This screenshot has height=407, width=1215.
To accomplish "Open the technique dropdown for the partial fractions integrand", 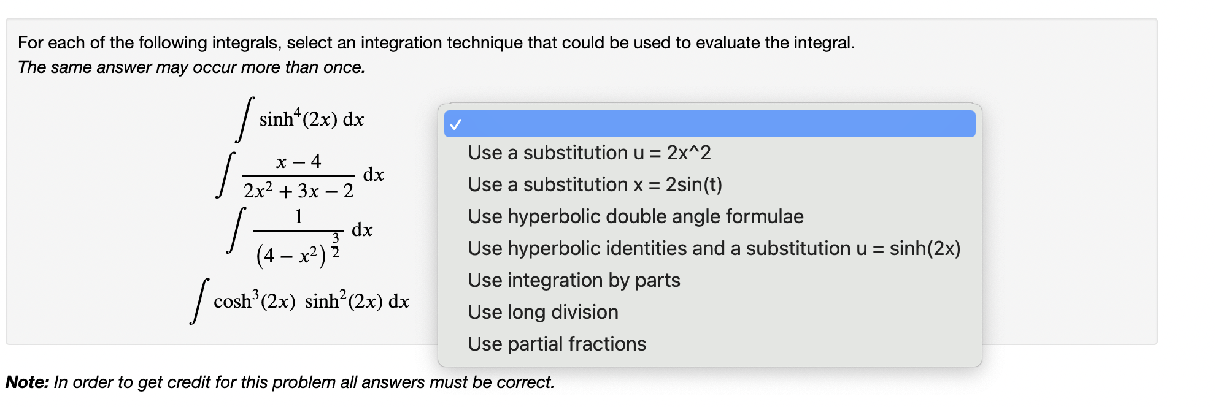I will [x=709, y=124].
